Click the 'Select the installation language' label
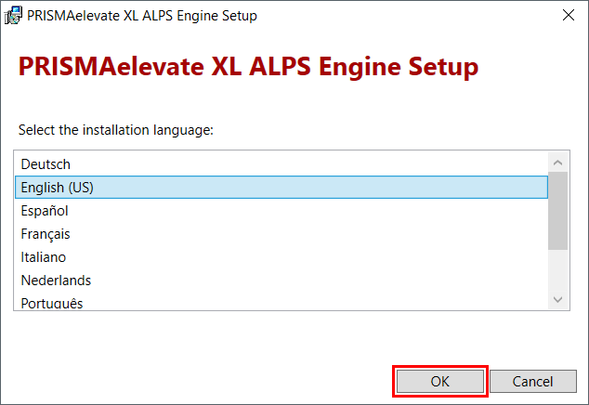 pyautogui.click(x=116, y=130)
